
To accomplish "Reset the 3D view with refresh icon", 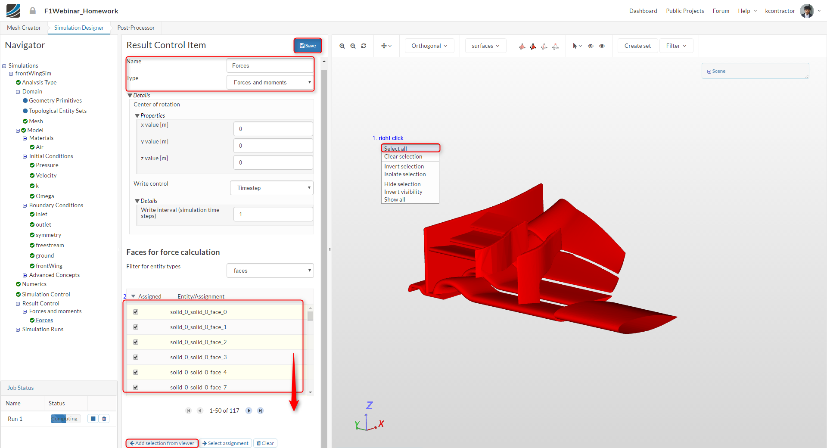I will coord(364,46).
